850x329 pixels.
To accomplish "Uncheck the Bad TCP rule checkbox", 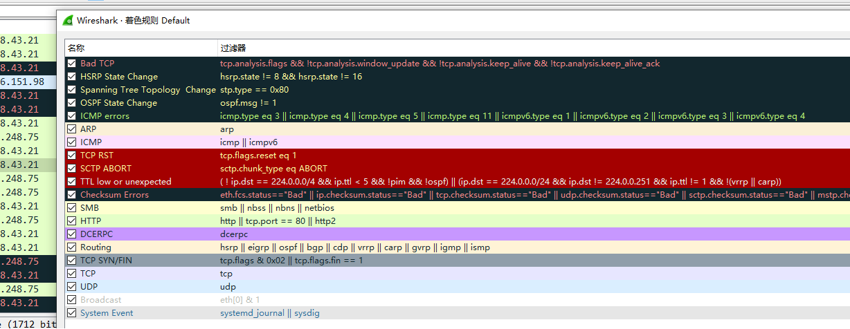I will coord(71,64).
